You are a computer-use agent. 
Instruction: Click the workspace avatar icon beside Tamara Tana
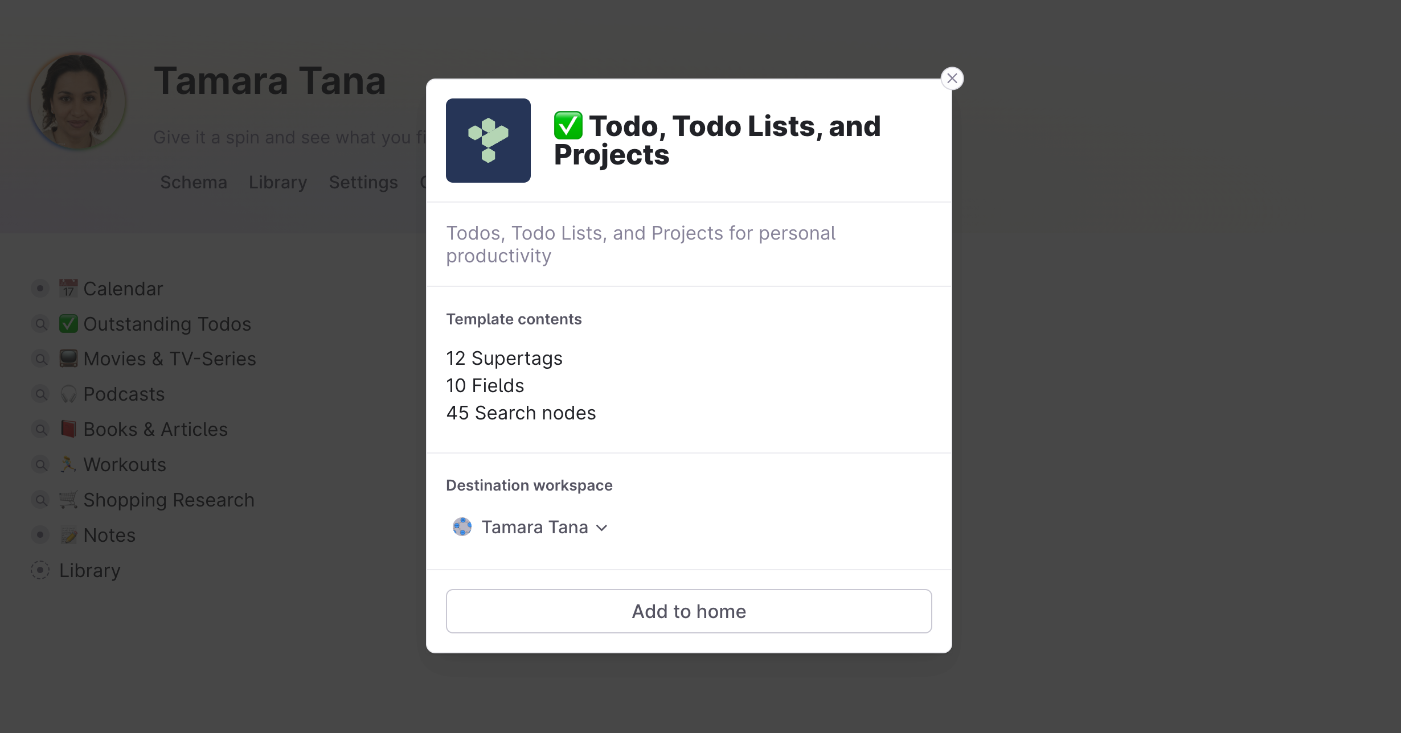pyautogui.click(x=462, y=527)
